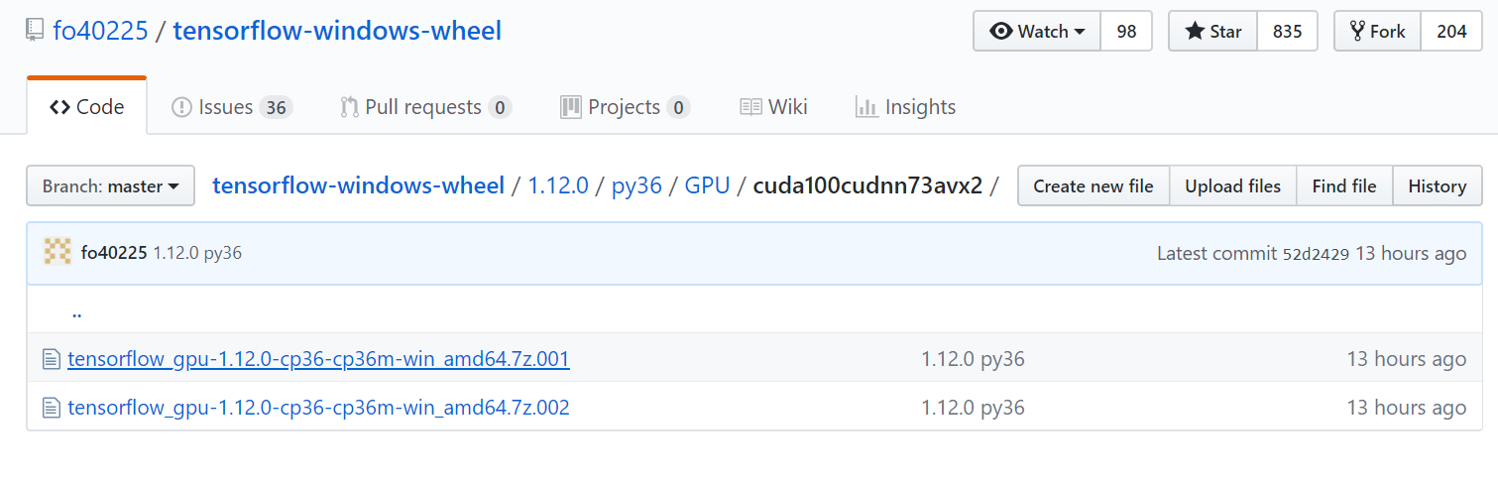Click '13 hours ago' on 7z.002 row
The image size is (1498, 487).
click(x=1406, y=407)
